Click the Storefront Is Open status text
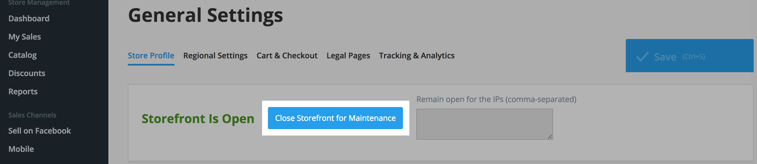Viewport: 757px width, 164px height. pos(198,119)
